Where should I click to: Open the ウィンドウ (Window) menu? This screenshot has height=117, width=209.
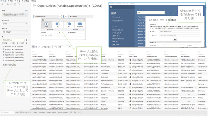tap(25, 1)
